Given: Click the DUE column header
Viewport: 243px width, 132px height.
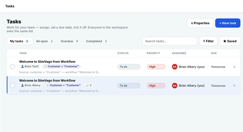Looking at the screenshot, I should point(214,53).
